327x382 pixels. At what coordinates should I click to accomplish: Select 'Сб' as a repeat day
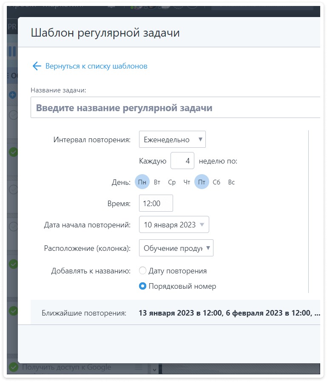point(216,182)
